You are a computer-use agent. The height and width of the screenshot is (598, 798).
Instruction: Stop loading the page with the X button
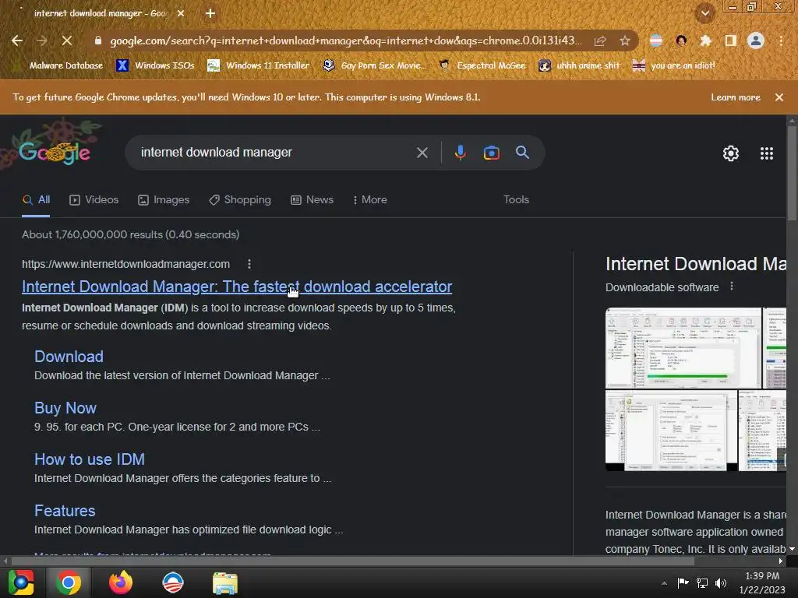[x=67, y=40]
